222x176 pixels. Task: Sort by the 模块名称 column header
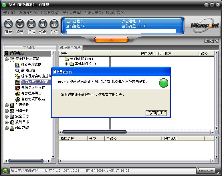(73, 138)
